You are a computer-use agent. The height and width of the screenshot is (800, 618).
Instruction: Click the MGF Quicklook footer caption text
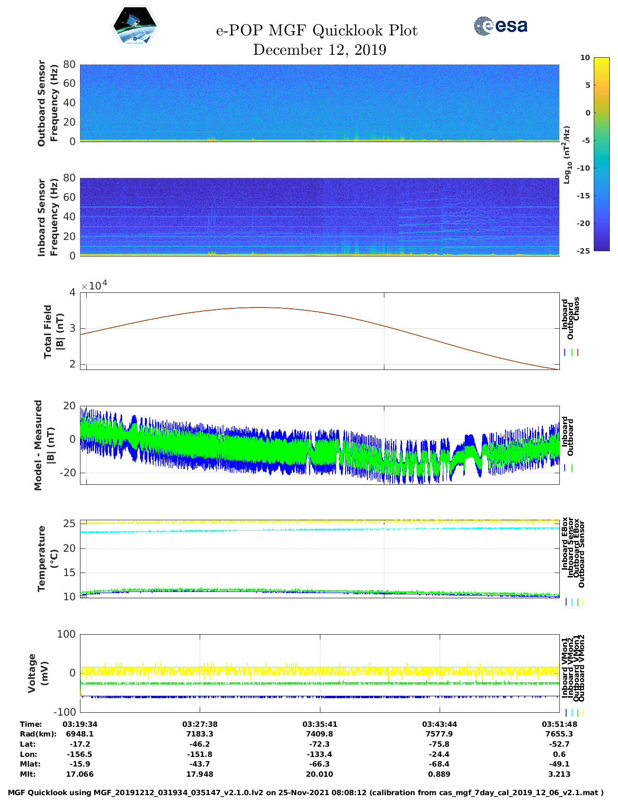pos(305,793)
